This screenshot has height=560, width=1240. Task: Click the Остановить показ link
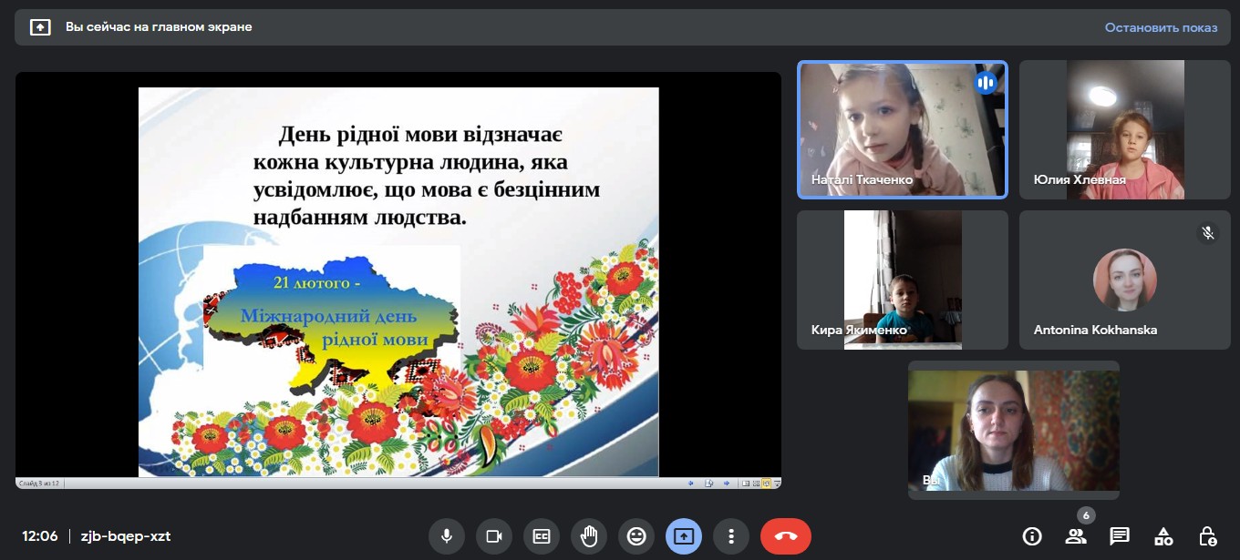(x=1161, y=27)
